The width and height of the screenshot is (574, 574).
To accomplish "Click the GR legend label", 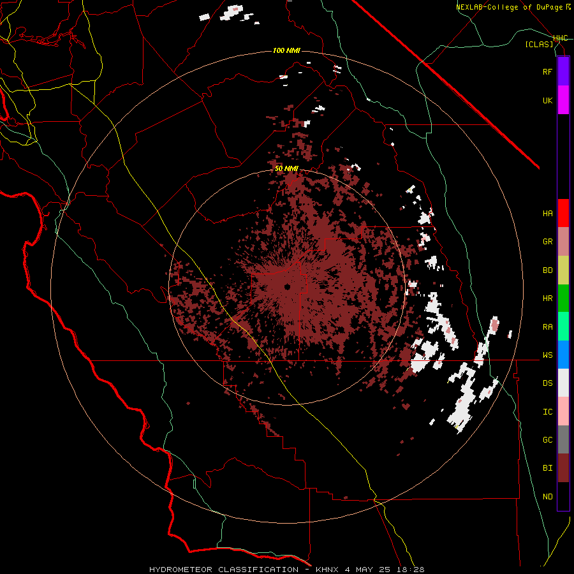I will 547,242.
